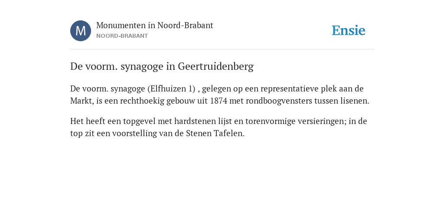This screenshot has width=444, height=222.
Task: Open the Ensie logo link
Action: click(349, 30)
